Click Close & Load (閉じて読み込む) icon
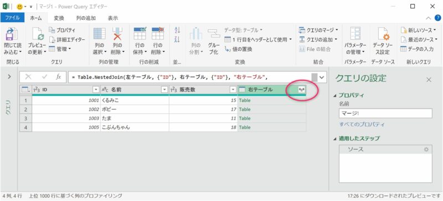 point(12,34)
